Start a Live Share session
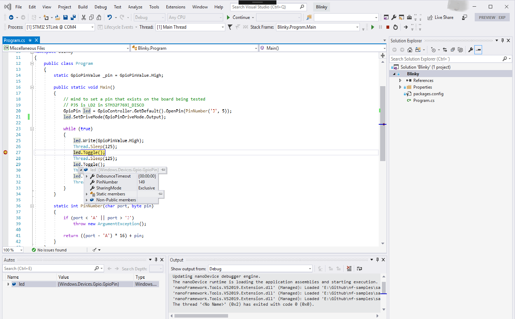Viewport: 515px width, 319px height. tap(440, 17)
